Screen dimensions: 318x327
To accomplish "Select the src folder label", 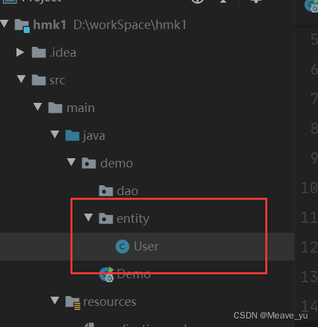I will pyautogui.click(x=57, y=80).
